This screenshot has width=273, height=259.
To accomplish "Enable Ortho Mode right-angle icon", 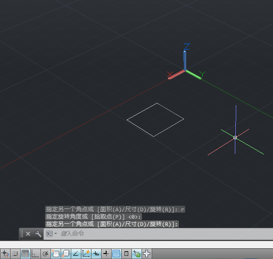I will tap(35, 253).
